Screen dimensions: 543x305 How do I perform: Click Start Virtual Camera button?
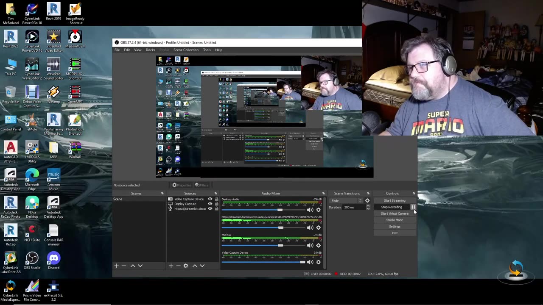pyautogui.click(x=395, y=213)
